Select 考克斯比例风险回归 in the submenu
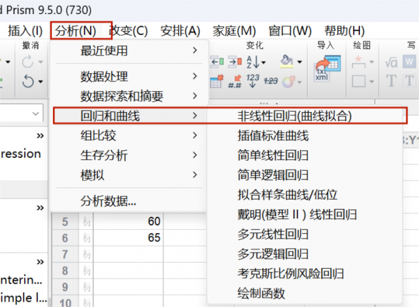 pyautogui.click(x=306, y=274)
